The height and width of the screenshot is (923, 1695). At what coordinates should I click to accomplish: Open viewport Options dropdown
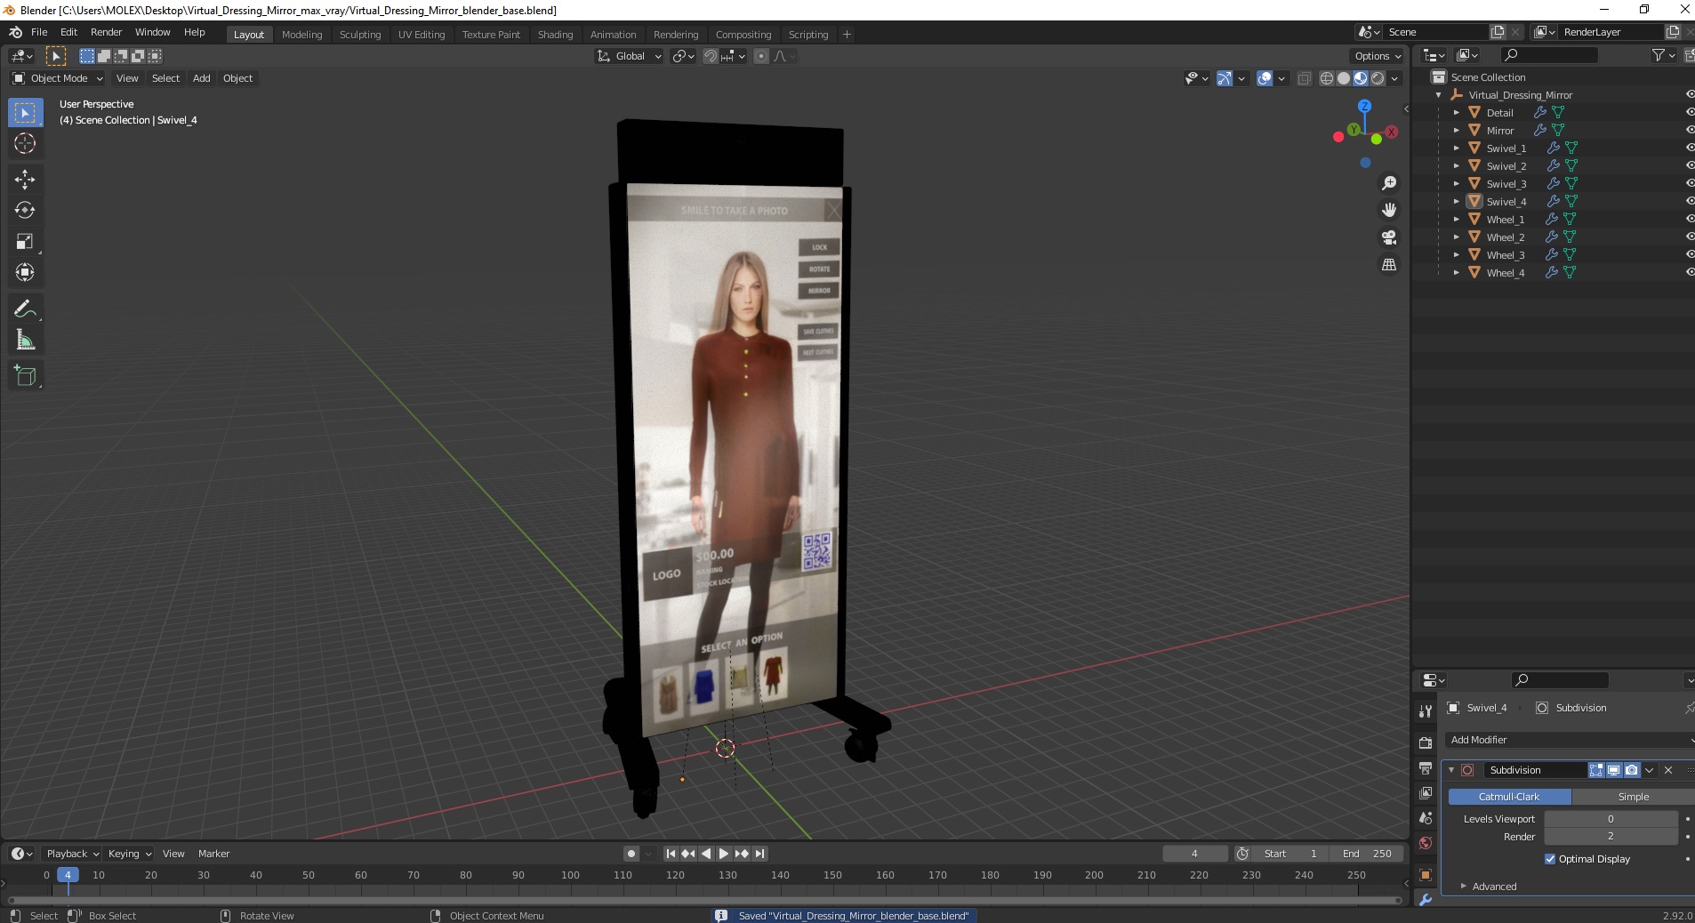(x=1378, y=56)
